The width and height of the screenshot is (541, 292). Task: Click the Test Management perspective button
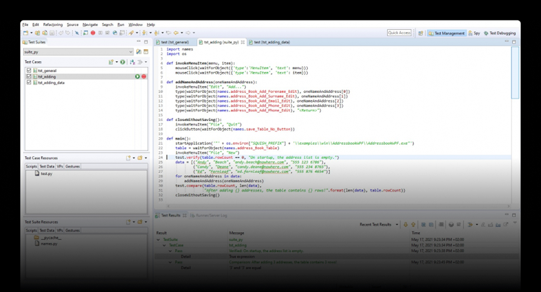pyautogui.click(x=447, y=33)
